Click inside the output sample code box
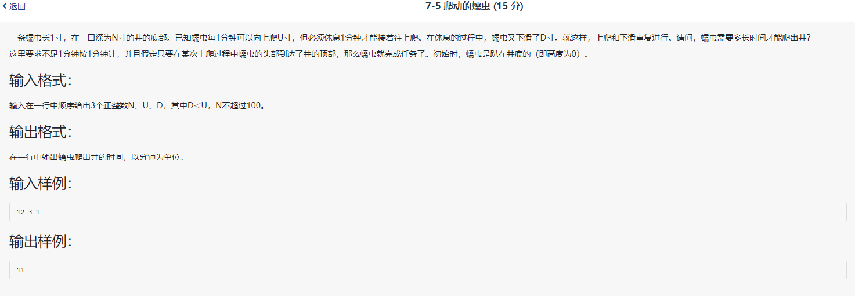855x296 pixels. point(428,270)
